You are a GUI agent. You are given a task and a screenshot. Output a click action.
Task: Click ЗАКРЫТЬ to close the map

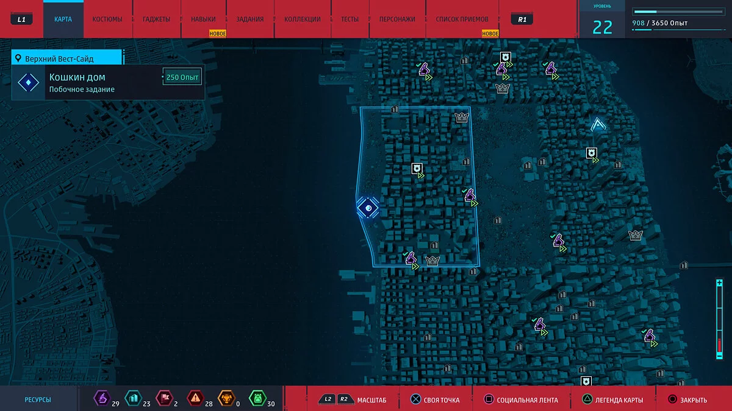click(x=687, y=399)
